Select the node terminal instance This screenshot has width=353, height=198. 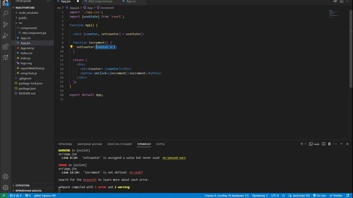tap(314, 144)
